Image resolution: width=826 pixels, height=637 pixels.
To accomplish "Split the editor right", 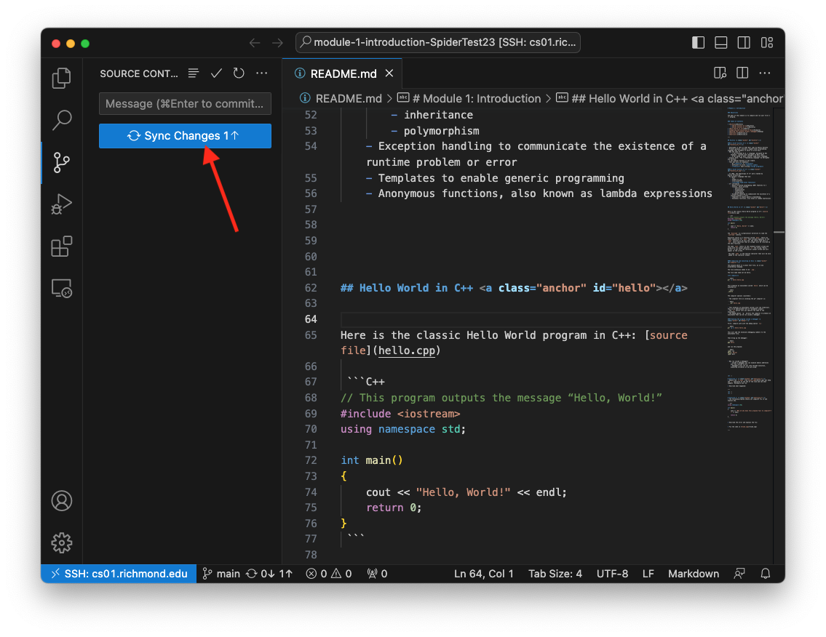I will click(742, 73).
